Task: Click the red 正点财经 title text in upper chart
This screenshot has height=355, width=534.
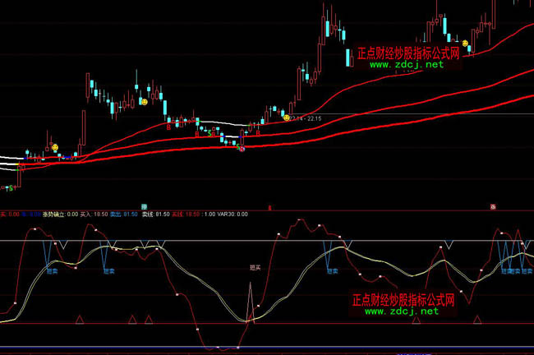Action: pos(403,53)
